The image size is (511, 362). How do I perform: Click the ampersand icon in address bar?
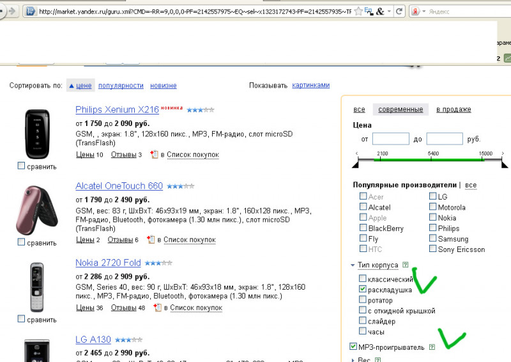[x=380, y=12]
